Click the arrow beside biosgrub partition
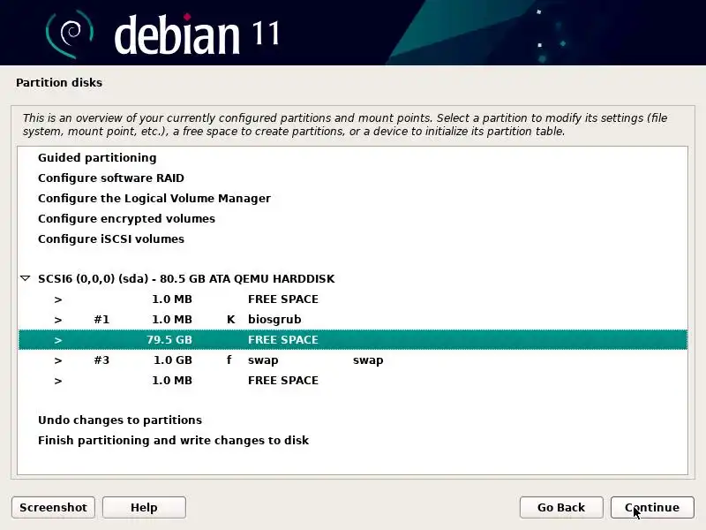706x530 pixels. (x=58, y=320)
